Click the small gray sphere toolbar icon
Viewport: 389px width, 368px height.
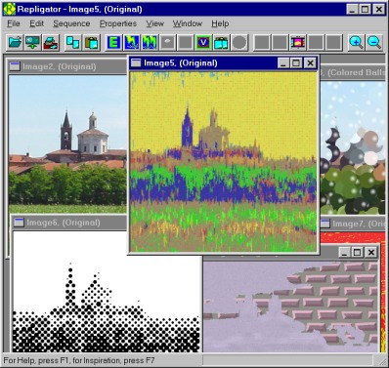[x=167, y=43]
